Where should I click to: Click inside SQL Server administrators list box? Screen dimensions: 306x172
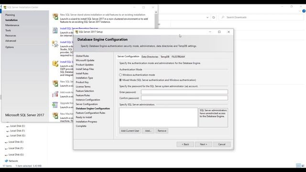tap(158, 118)
